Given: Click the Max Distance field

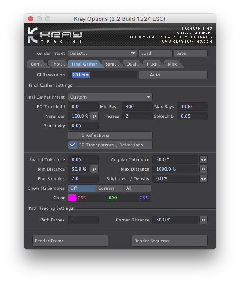Looking at the screenshot, I should point(175,169).
